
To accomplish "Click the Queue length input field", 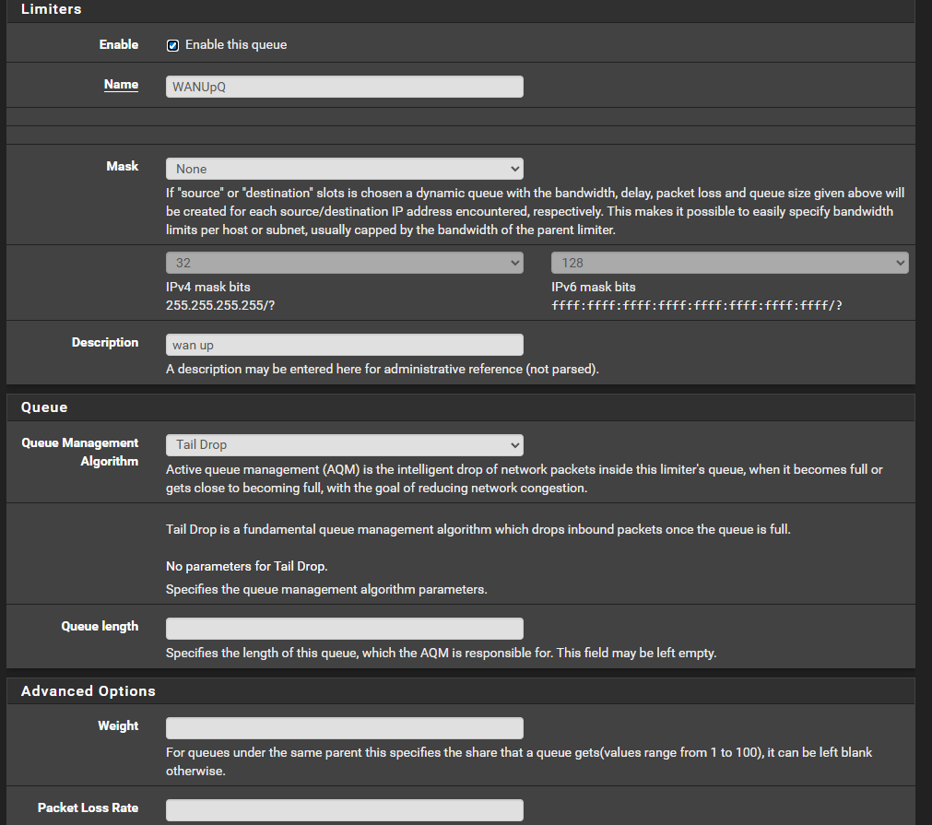I will coord(344,629).
